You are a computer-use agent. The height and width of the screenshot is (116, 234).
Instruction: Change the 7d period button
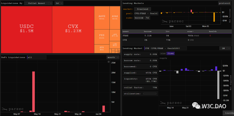click(147, 18)
